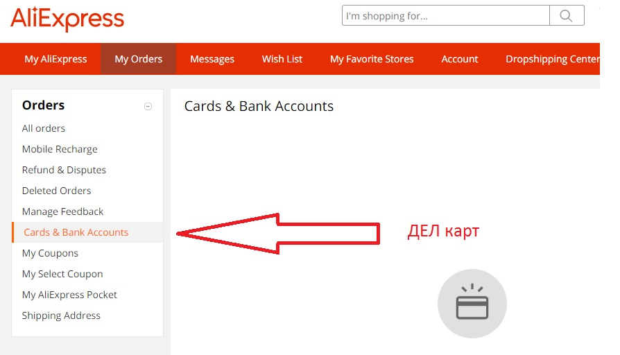Click the gray credit card placeholder icon

(x=472, y=304)
